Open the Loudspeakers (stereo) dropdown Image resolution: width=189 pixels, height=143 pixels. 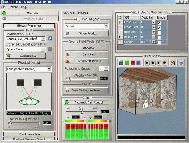pos(49,69)
